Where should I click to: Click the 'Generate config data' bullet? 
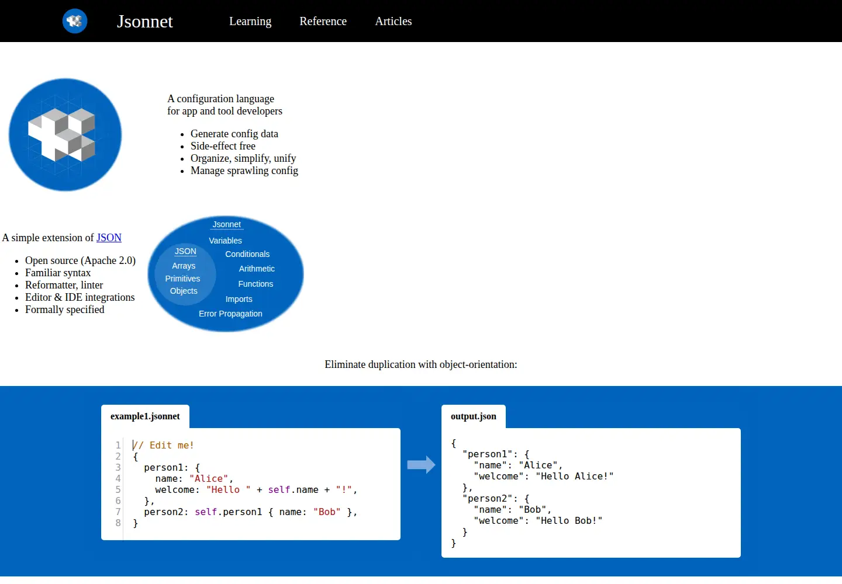coord(234,134)
